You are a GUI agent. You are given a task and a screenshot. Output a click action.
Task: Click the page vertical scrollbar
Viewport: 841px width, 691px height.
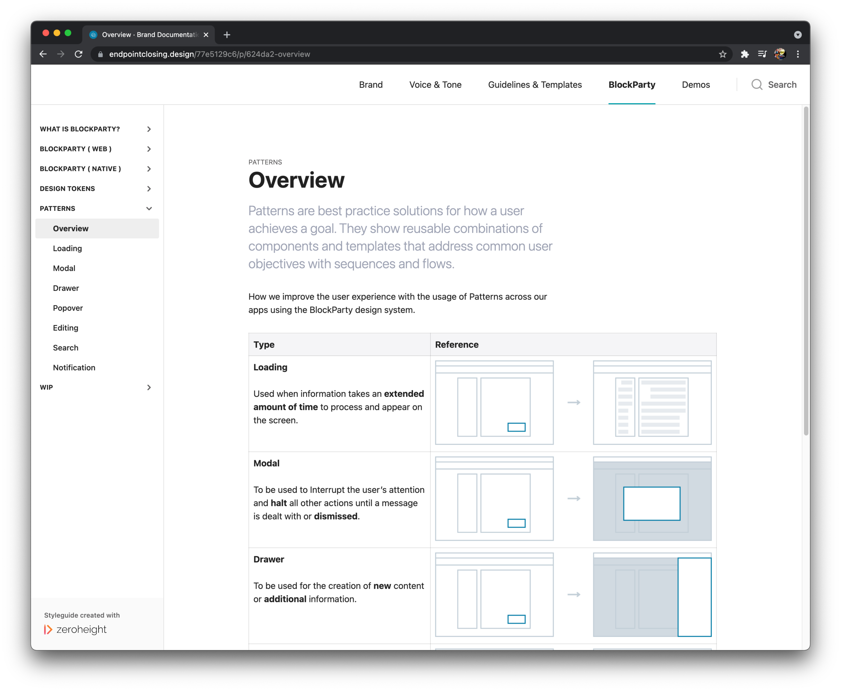806,271
